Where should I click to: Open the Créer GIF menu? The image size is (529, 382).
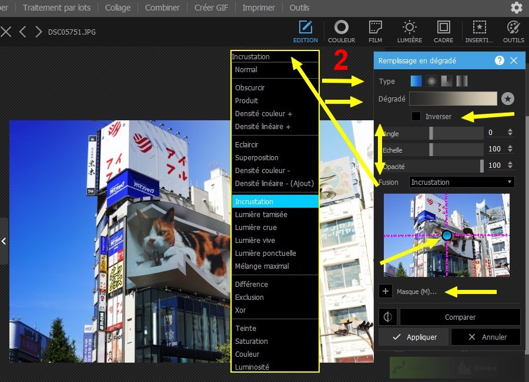click(x=211, y=8)
